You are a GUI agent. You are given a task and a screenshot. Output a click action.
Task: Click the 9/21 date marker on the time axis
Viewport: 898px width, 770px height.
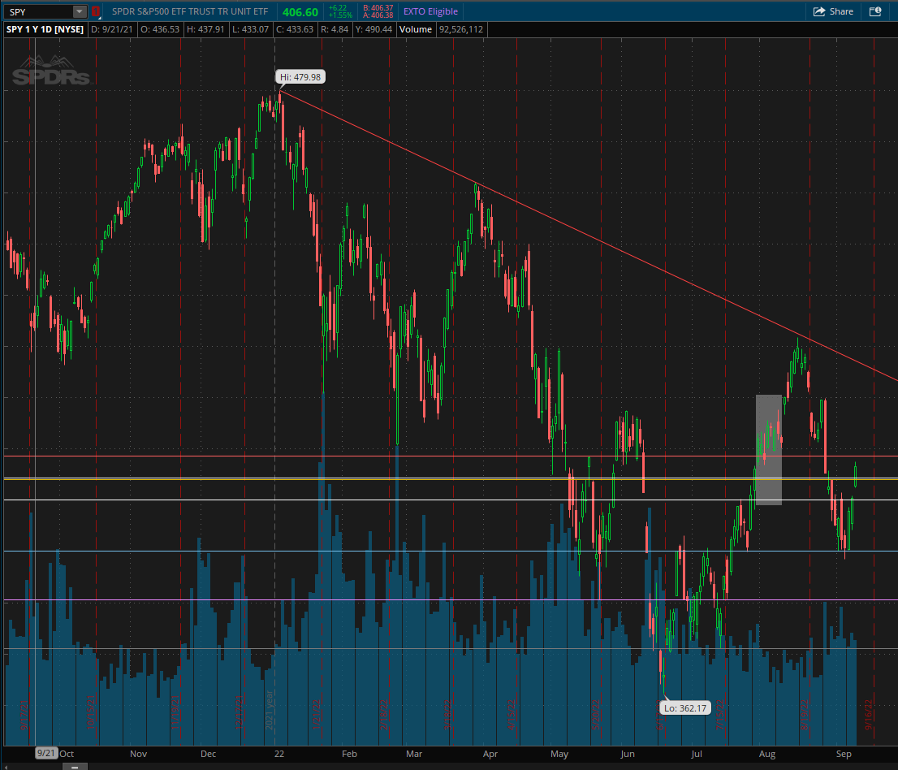(x=45, y=753)
